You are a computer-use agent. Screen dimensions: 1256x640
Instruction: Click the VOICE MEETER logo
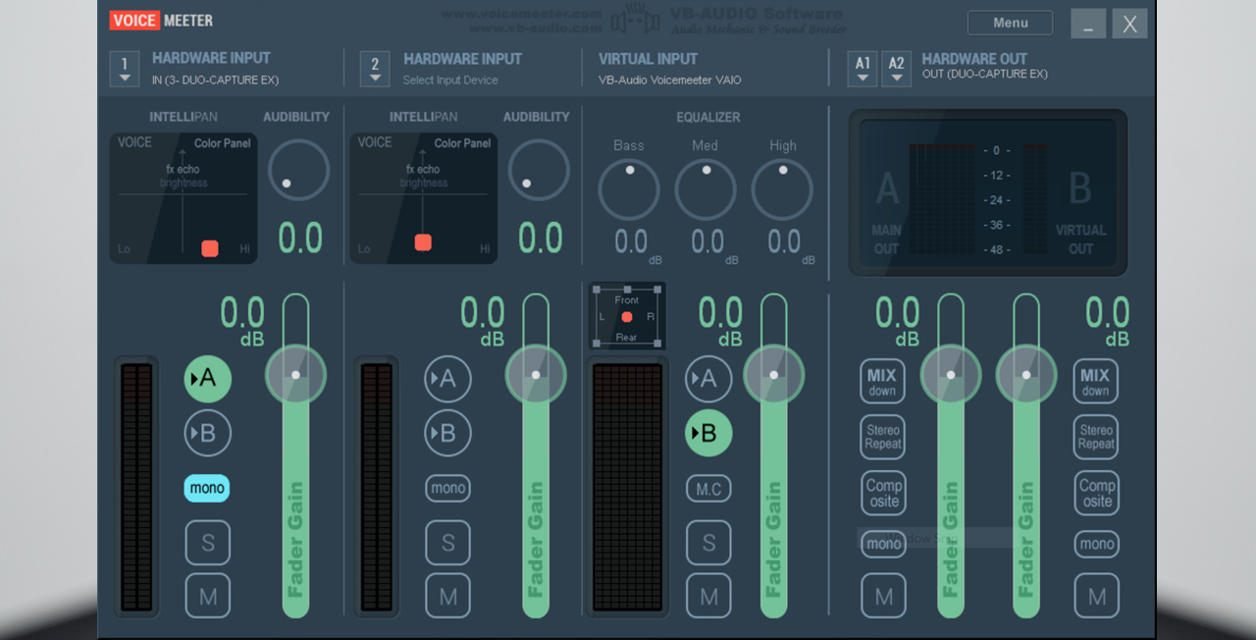click(161, 21)
